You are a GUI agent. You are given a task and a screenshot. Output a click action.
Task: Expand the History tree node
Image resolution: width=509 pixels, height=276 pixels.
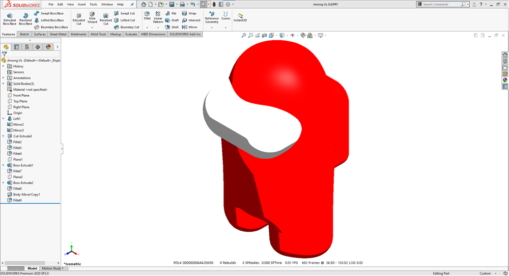coord(3,66)
